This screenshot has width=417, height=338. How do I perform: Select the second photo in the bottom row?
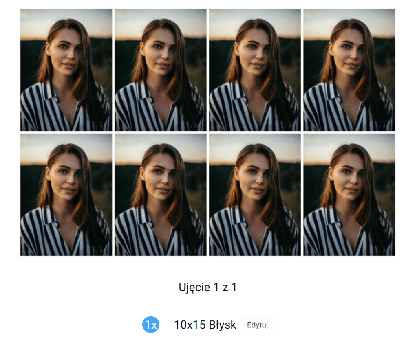coord(161,195)
